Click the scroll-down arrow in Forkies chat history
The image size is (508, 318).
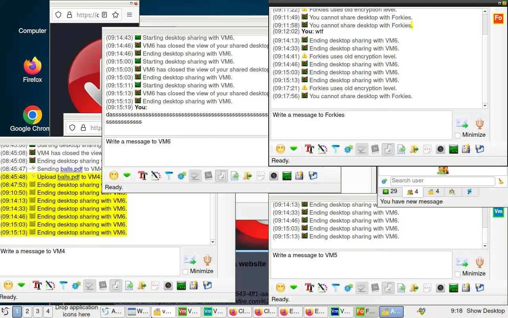tap(485, 106)
